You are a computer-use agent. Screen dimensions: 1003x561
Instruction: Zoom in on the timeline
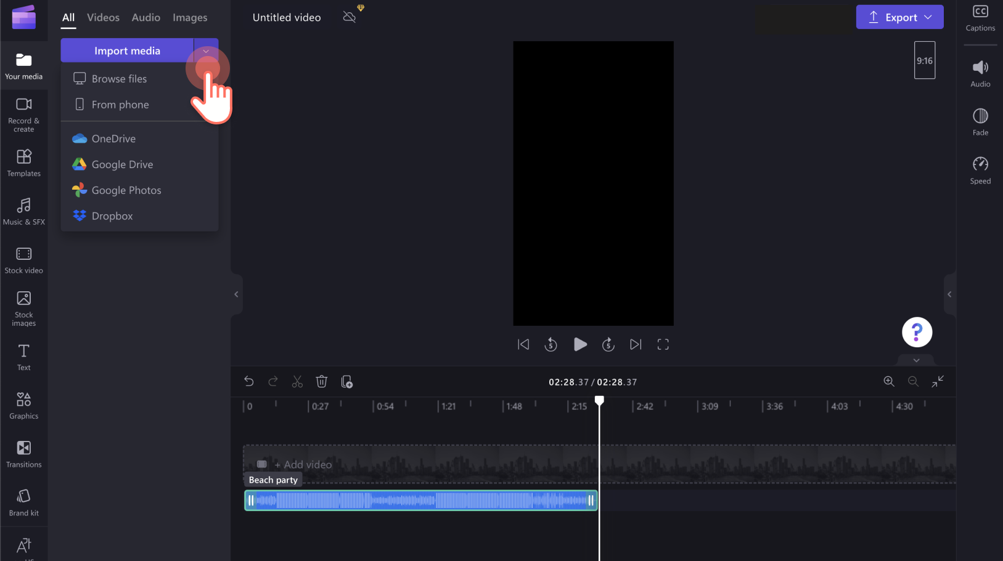(889, 382)
